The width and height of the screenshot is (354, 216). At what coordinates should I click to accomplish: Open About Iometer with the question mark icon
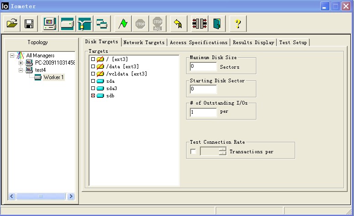[238, 23]
